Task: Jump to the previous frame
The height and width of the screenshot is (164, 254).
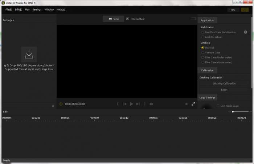Action: 124,104
